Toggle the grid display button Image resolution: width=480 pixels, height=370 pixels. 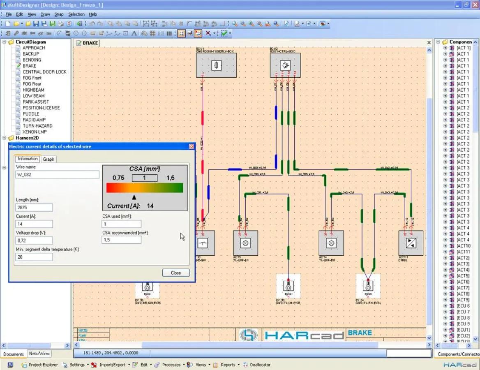[x=181, y=34]
